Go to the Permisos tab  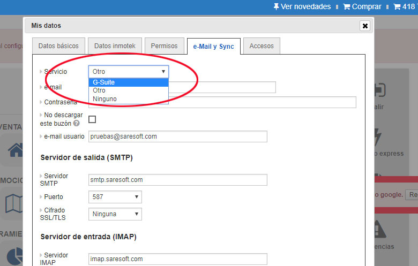[164, 46]
